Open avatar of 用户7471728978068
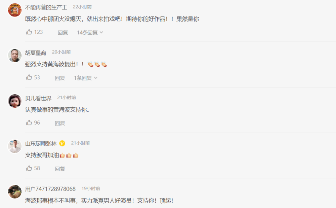The height and width of the screenshot is (208, 336). pos(15,192)
